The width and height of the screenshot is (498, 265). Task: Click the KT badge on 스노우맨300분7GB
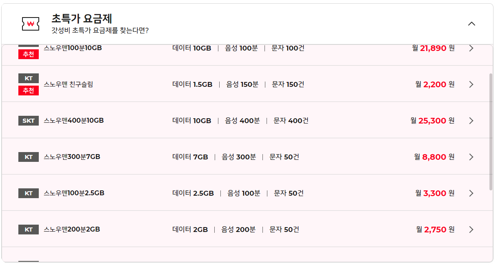28,157
